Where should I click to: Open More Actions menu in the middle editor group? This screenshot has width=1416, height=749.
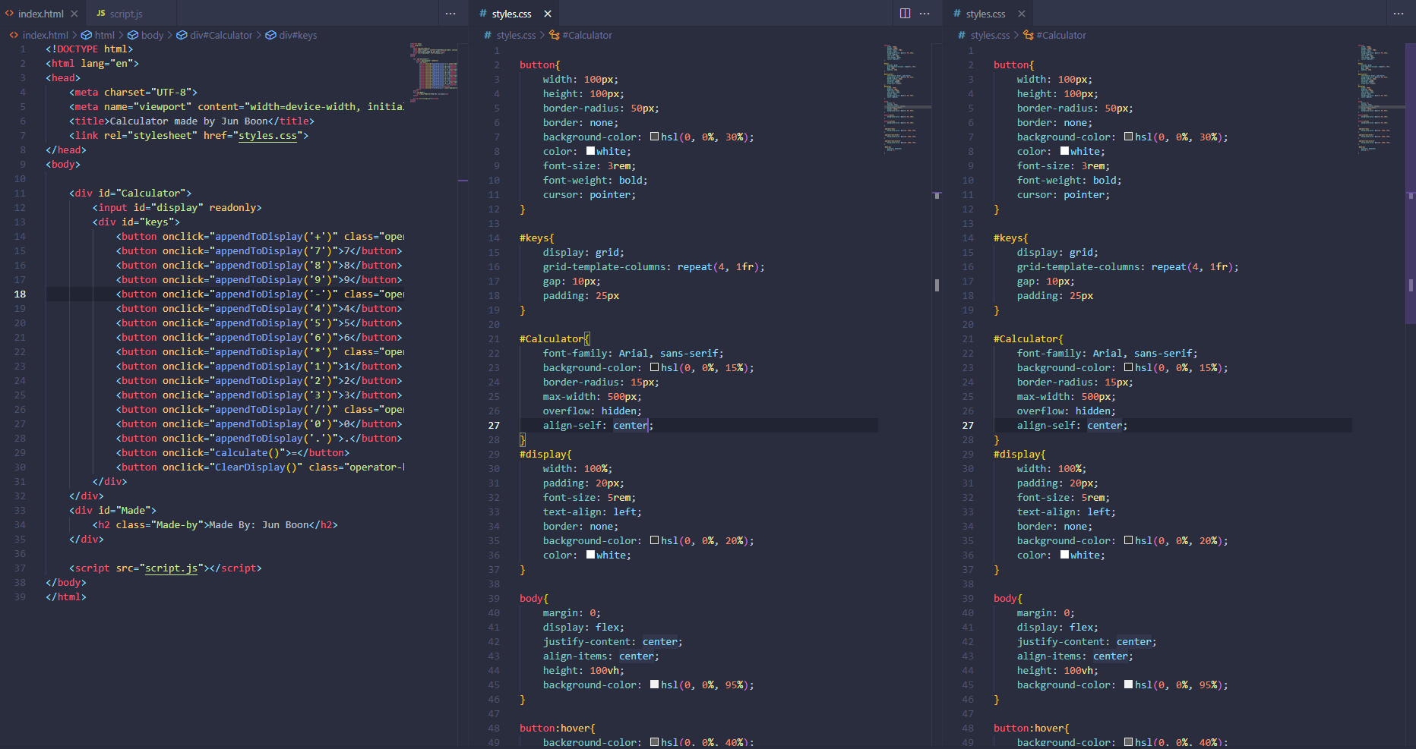tap(925, 14)
